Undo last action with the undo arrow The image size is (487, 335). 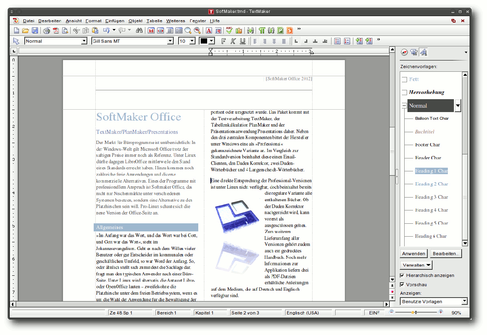[106, 30]
